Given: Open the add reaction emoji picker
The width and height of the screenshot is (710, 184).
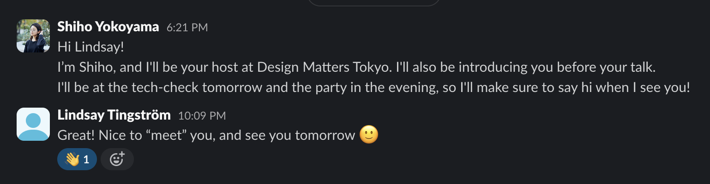Looking at the screenshot, I should [x=117, y=160].
